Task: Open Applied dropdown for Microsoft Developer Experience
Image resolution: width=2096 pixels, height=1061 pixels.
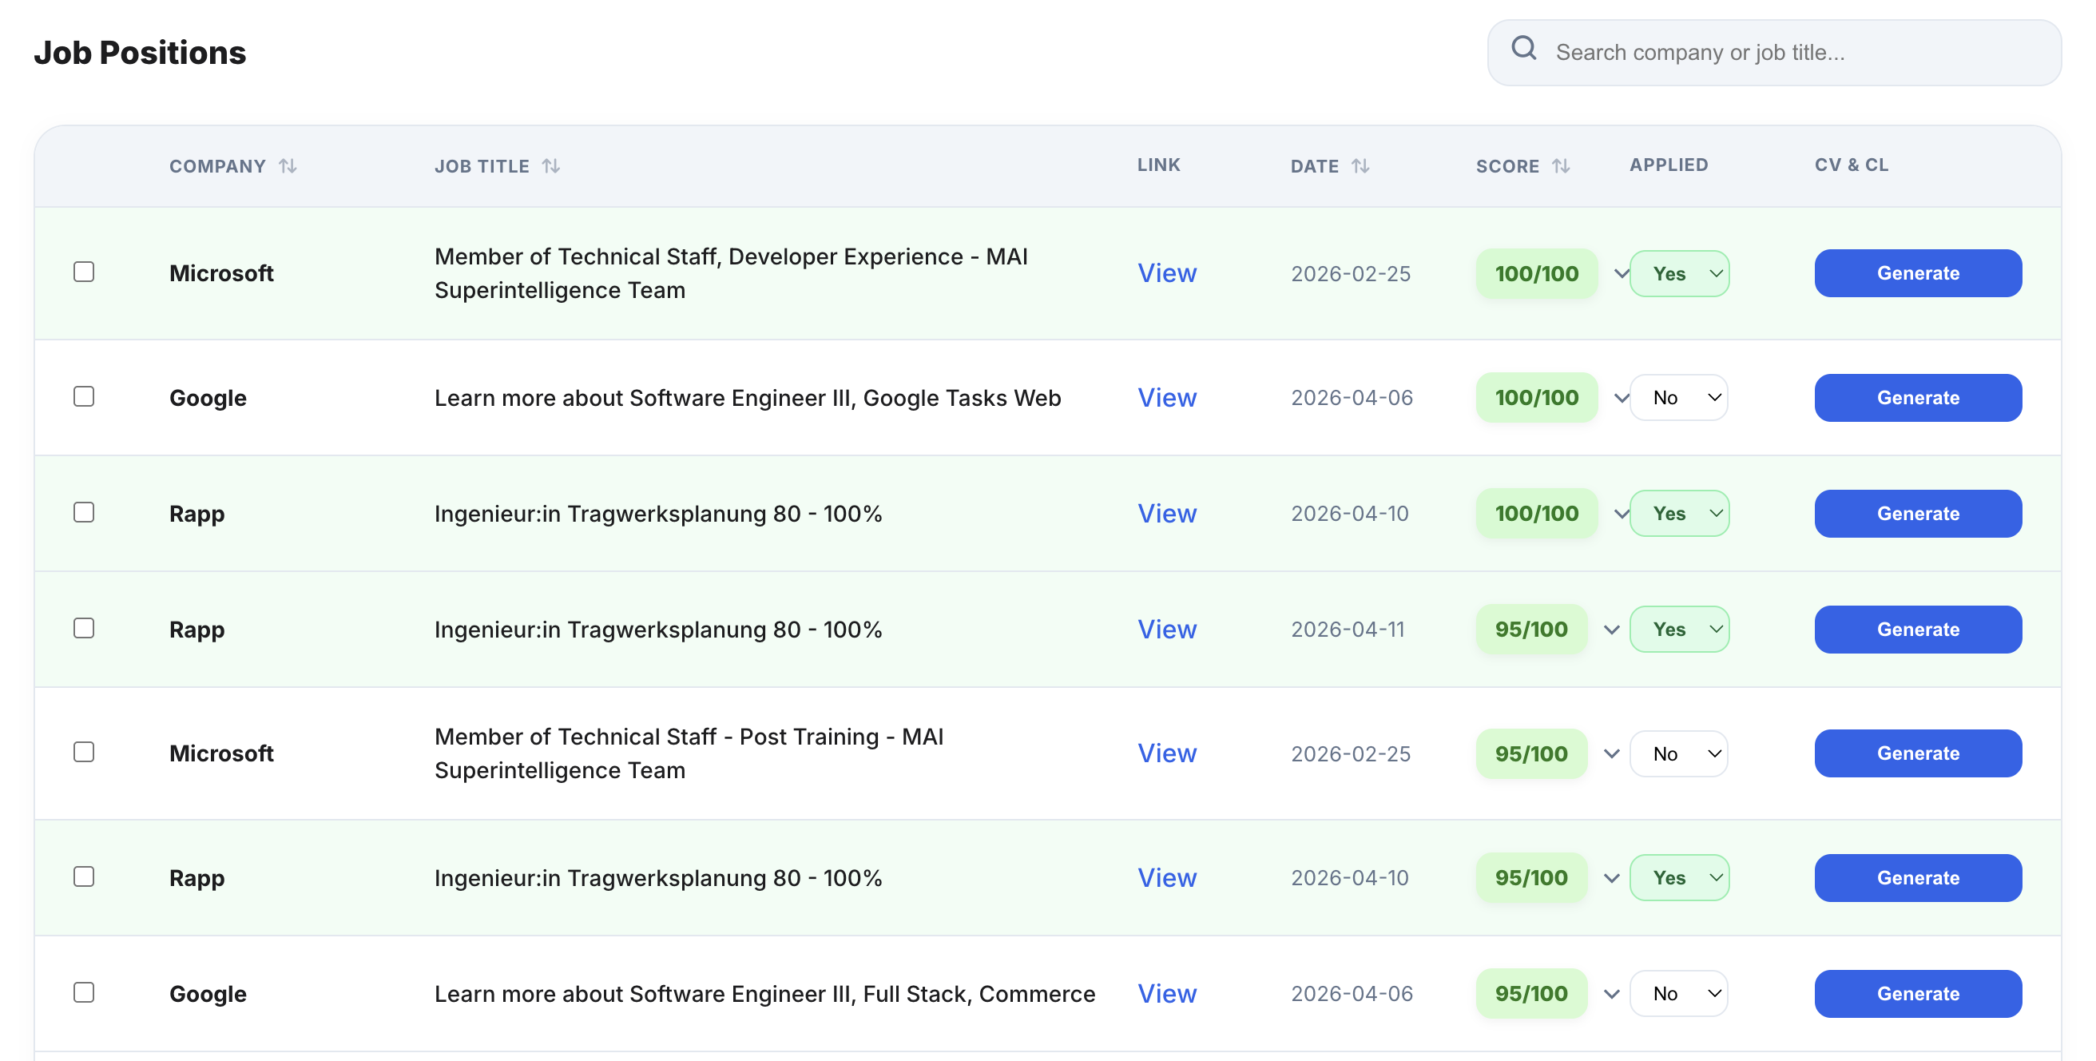Action: 1679,273
